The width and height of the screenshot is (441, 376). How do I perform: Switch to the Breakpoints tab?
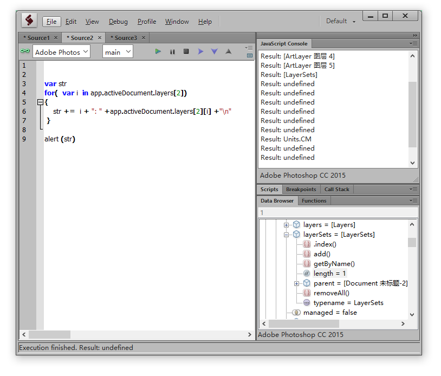coord(301,189)
